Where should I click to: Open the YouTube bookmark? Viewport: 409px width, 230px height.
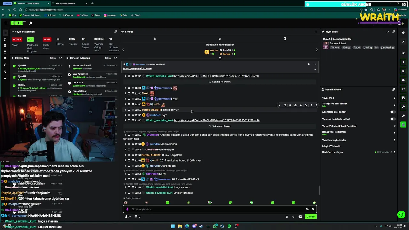(x=82, y=15)
